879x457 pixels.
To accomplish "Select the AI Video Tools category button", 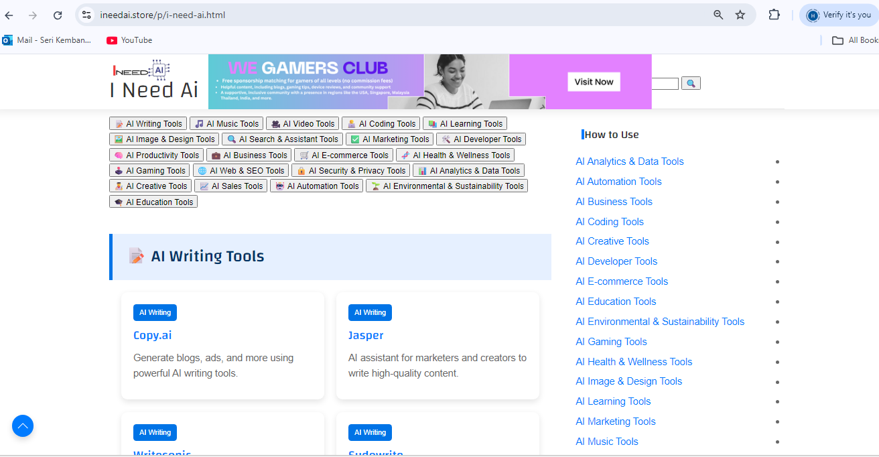I will [x=303, y=124].
